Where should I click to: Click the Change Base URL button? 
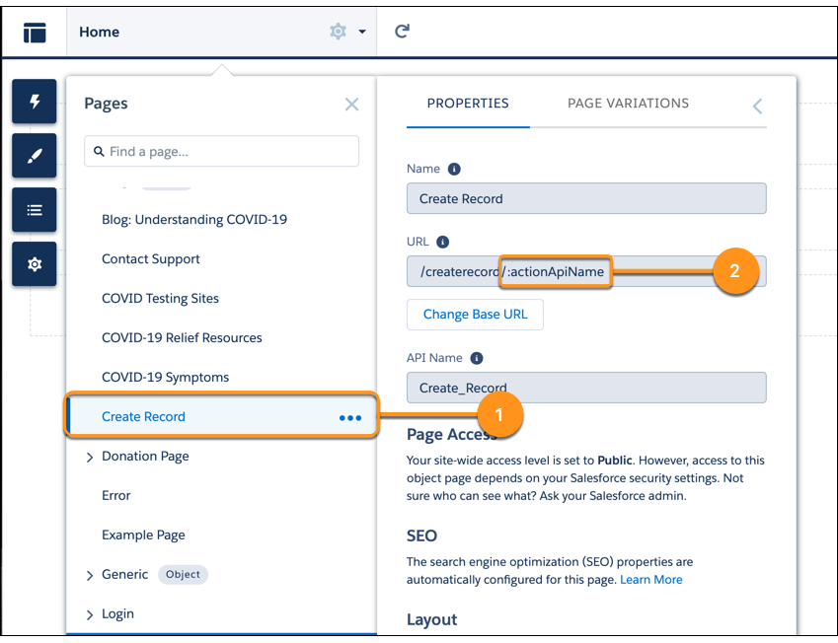click(x=475, y=315)
